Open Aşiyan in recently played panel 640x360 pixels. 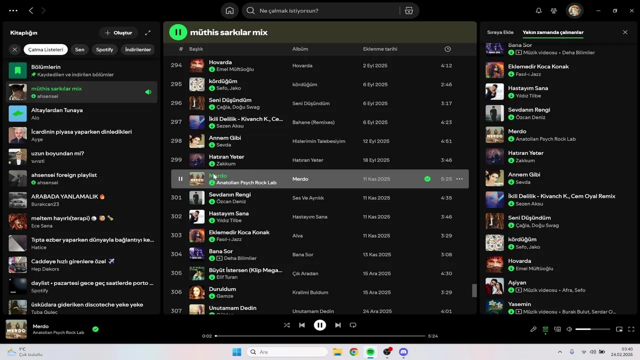click(556, 286)
